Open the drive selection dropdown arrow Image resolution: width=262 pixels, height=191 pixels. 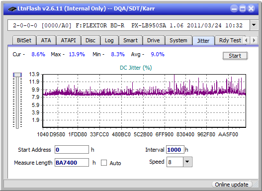254,25
